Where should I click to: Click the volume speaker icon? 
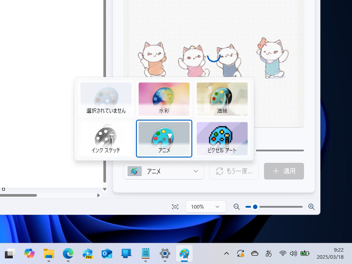(x=293, y=253)
